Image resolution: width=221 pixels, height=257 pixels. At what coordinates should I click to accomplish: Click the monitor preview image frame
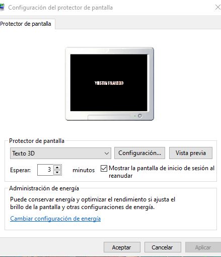pos(109,84)
